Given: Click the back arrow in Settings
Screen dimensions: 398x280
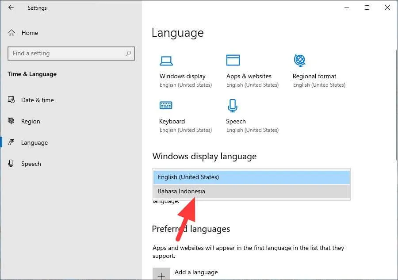Looking at the screenshot, I should tap(11, 8).
